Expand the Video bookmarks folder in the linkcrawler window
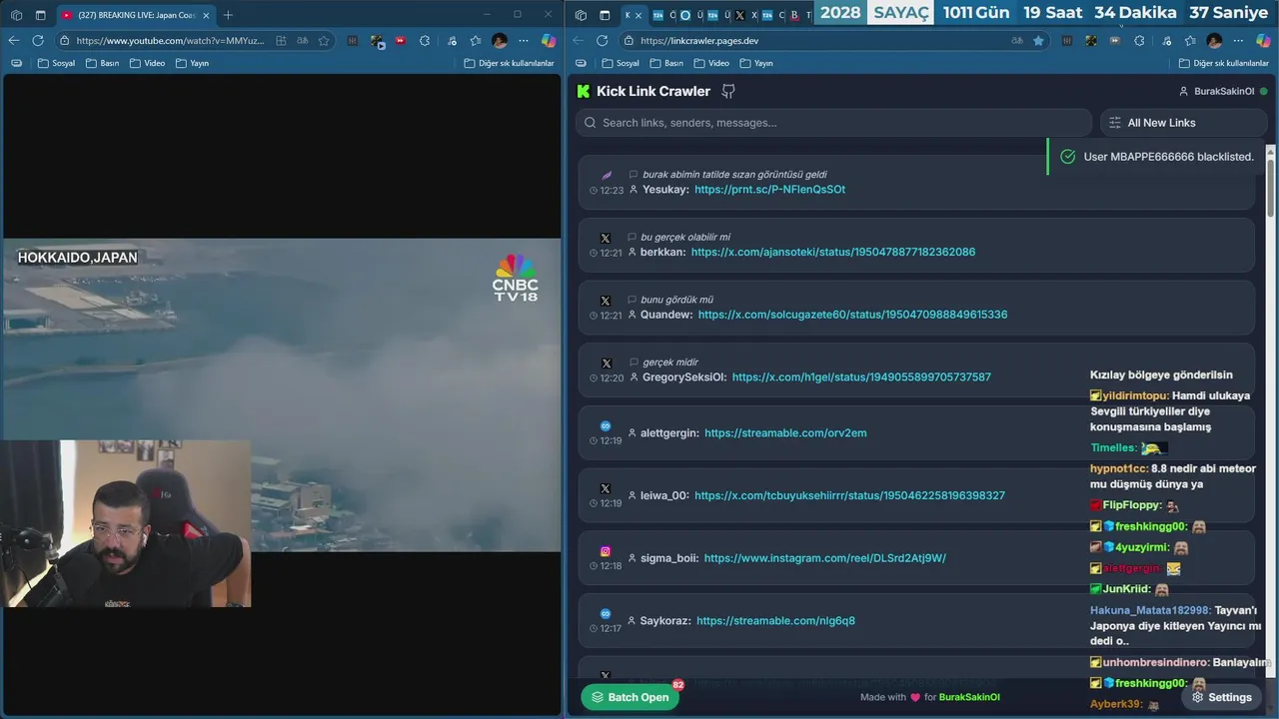1279x719 pixels. 711,63
